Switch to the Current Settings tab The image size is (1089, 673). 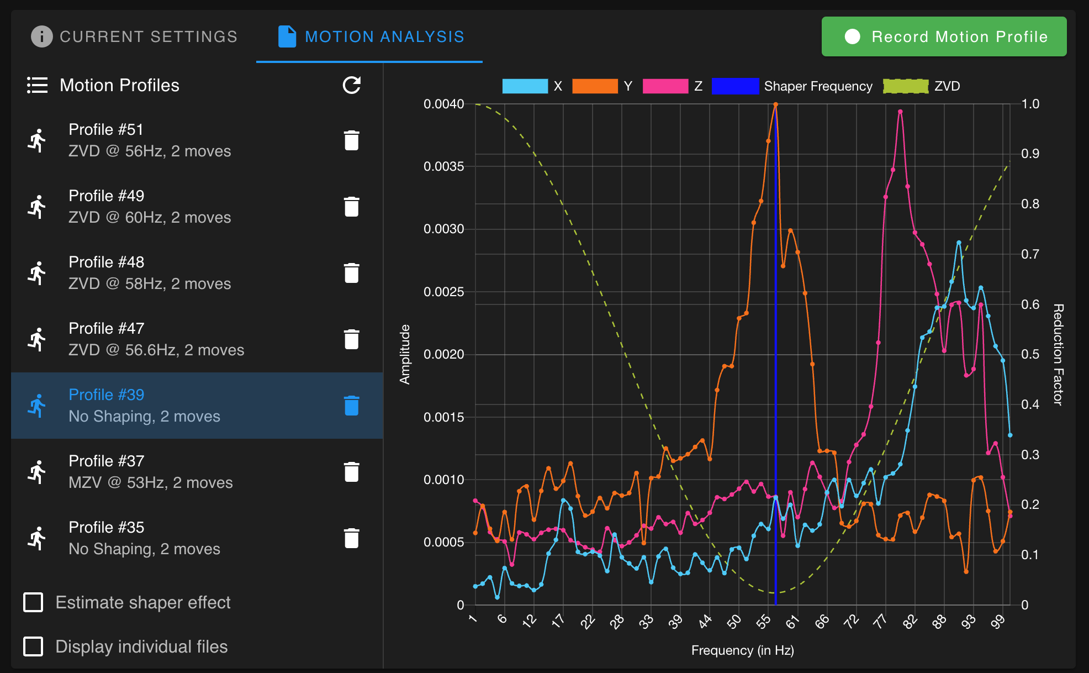tap(134, 36)
